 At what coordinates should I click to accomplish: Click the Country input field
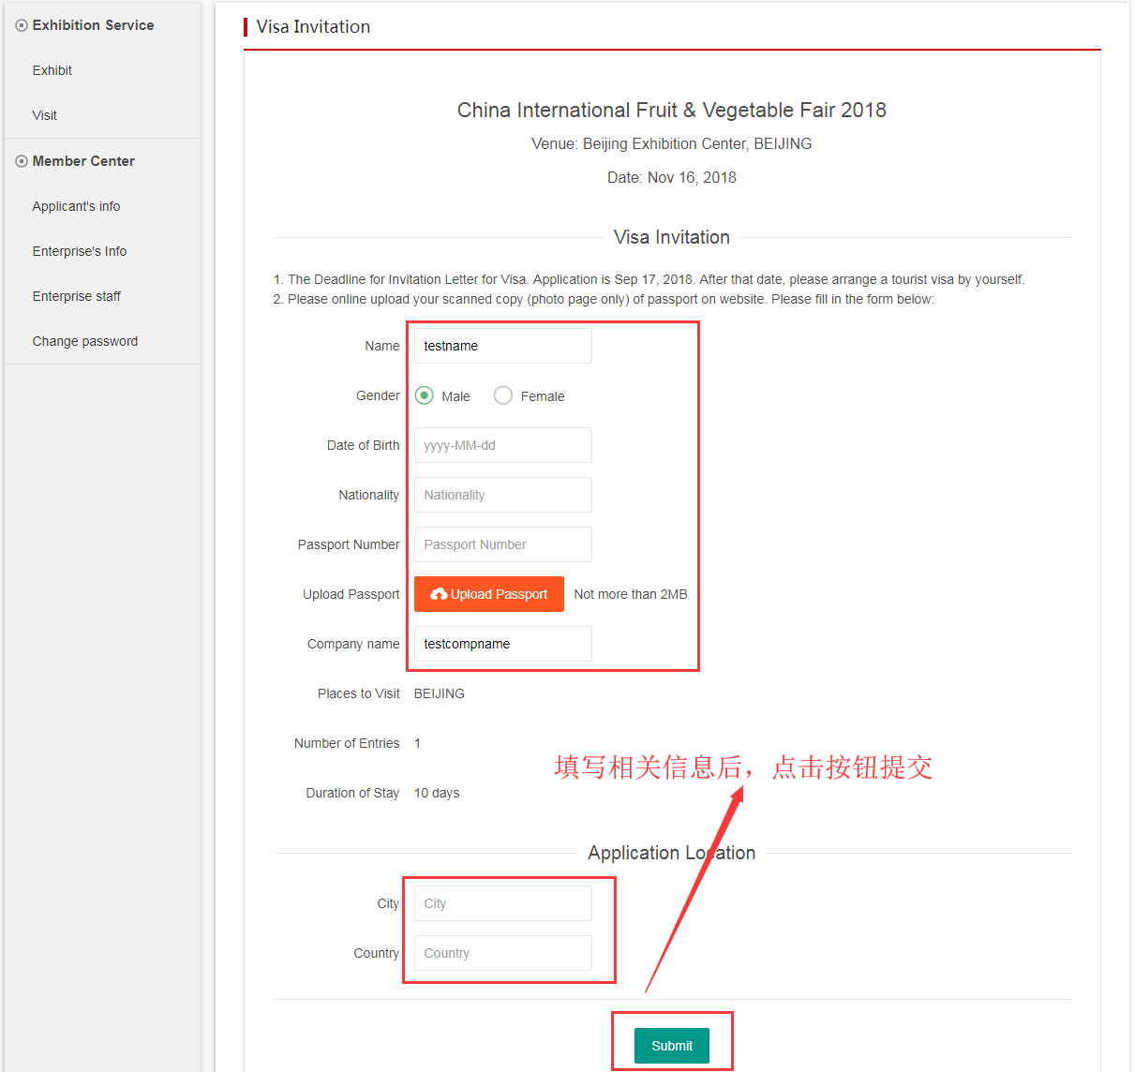click(x=503, y=953)
